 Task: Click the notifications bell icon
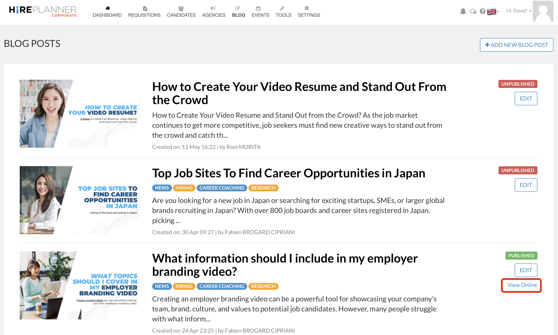click(x=463, y=11)
